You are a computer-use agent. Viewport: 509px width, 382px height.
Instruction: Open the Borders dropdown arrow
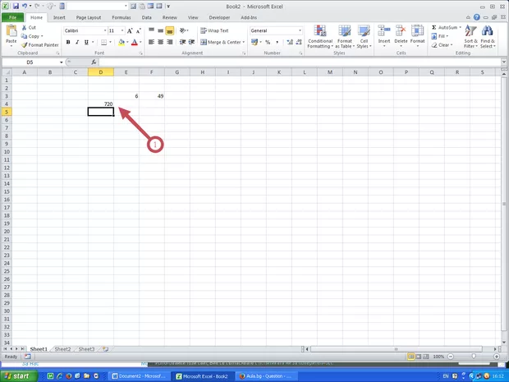(110, 42)
